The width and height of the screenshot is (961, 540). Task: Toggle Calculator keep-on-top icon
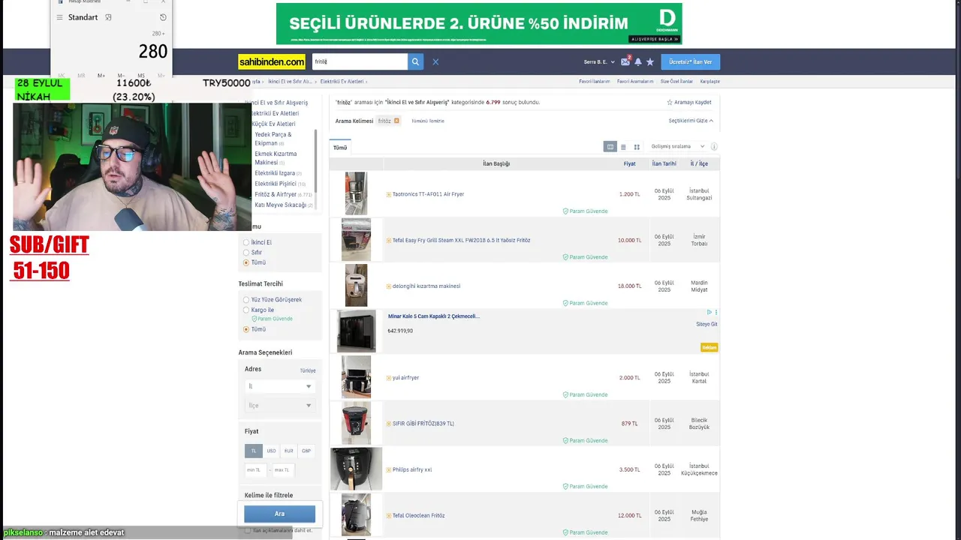pos(108,17)
